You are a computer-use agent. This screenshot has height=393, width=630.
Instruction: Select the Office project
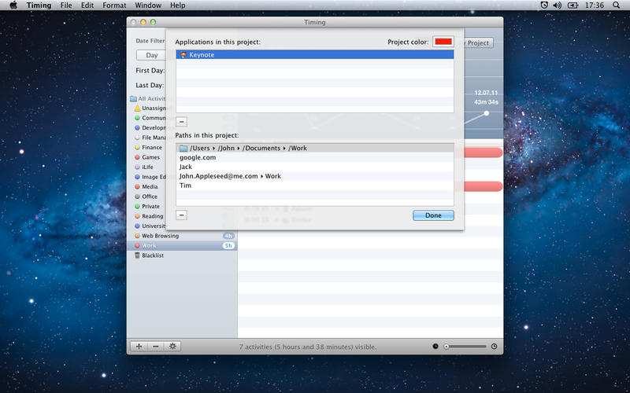pyautogui.click(x=146, y=196)
